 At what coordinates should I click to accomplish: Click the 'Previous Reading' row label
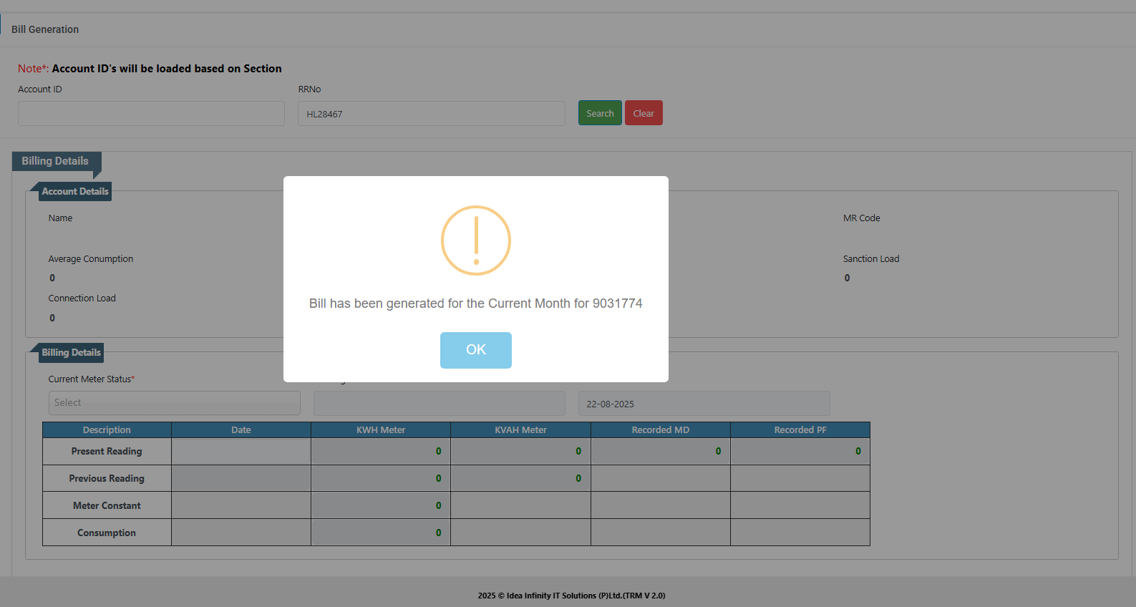click(x=107, y=479)
